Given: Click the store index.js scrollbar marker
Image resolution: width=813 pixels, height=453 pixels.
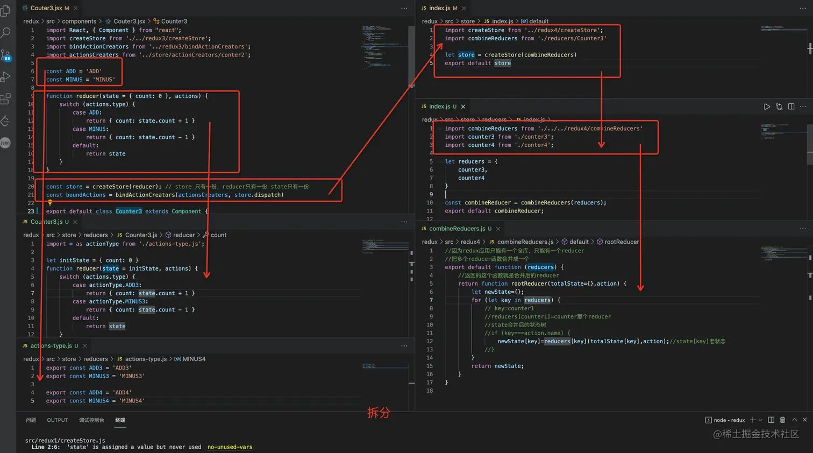Looking at the screenshot, I should coord(810,48).
